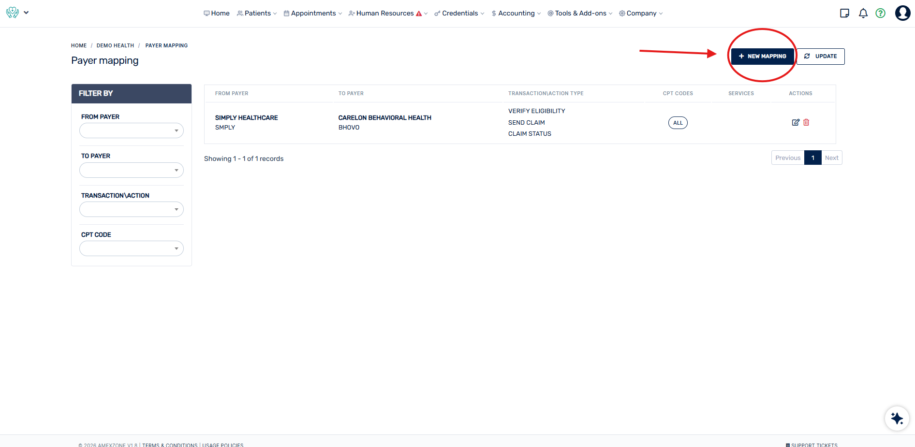915x447 pixels.
Task: Expand the logo dropdown chevron
Action: (x=26, y=13)
